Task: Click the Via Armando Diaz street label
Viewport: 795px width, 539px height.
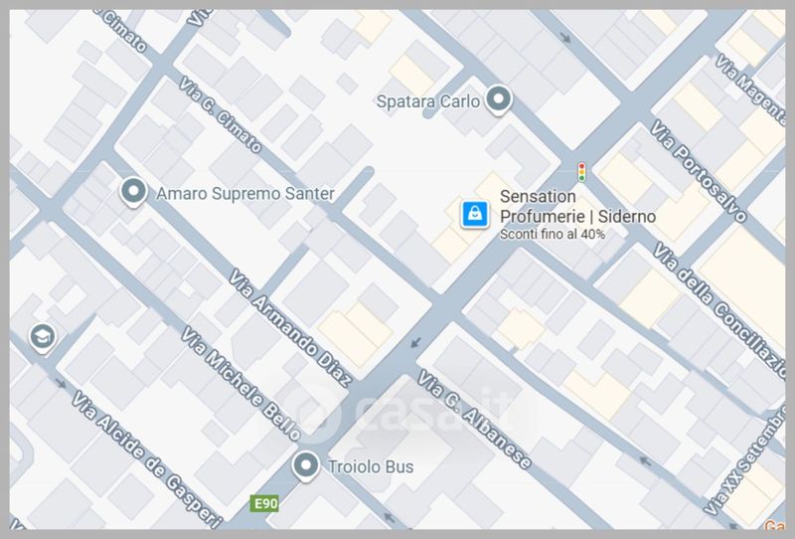Action: click(290, 328)
